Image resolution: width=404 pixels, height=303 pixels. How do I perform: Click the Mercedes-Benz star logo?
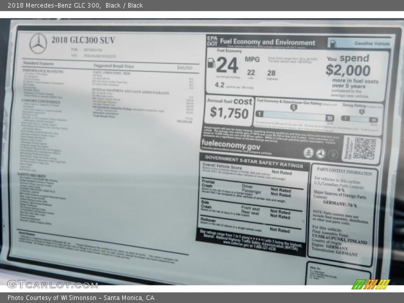point(38,43)
